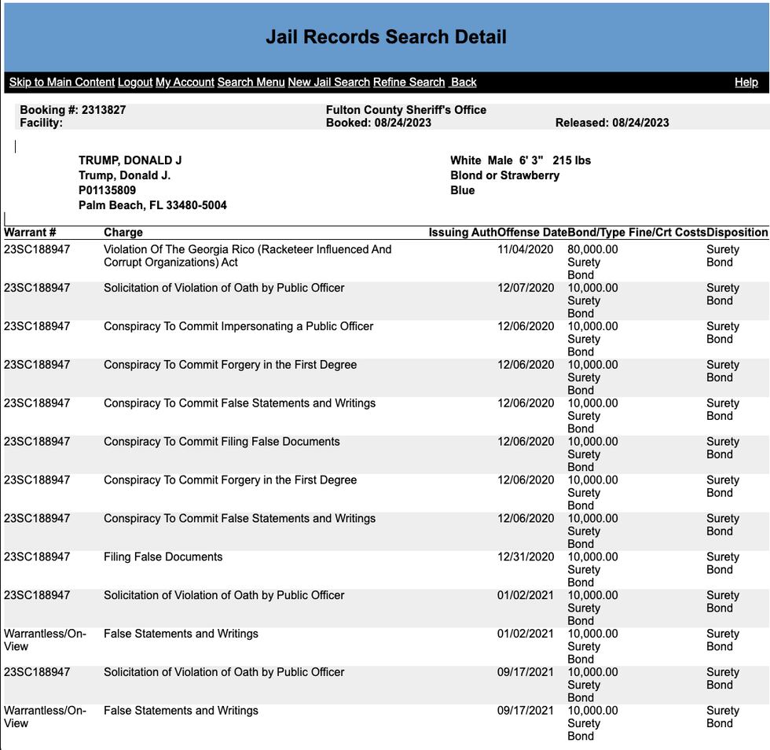Click the name TRUMP, DONALD J
Screen dimensions: 770x750
[x=130, y=160]
